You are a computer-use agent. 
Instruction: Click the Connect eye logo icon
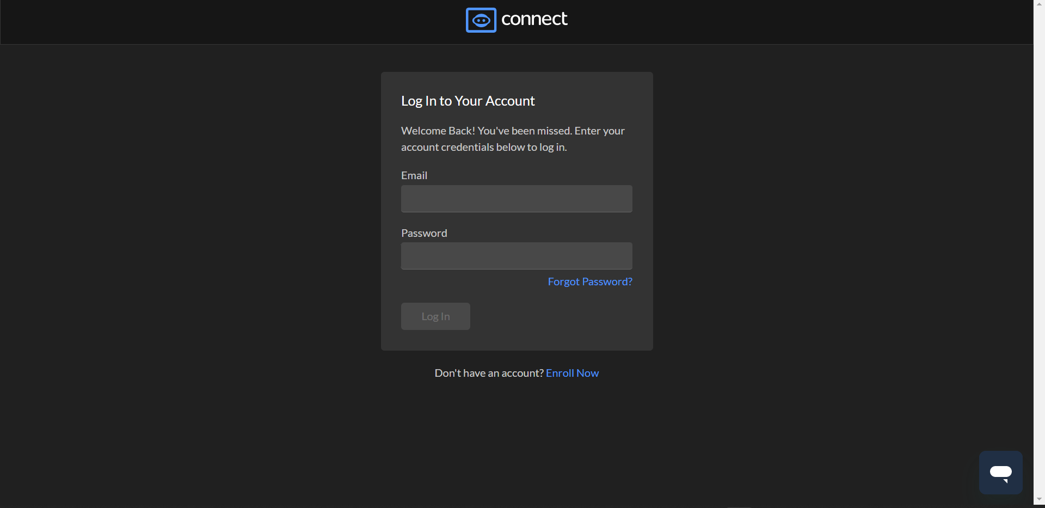(x=481, y=20)
